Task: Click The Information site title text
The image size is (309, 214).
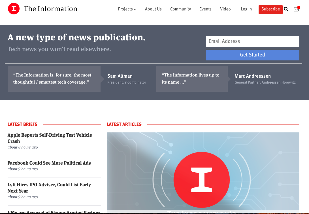Action: click(50, 9)
